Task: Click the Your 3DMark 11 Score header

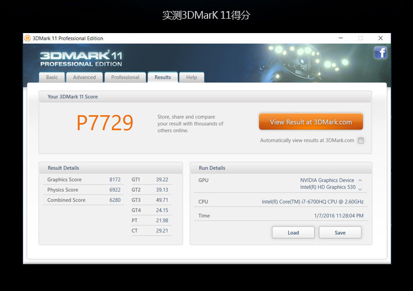Action: (73, 97)
